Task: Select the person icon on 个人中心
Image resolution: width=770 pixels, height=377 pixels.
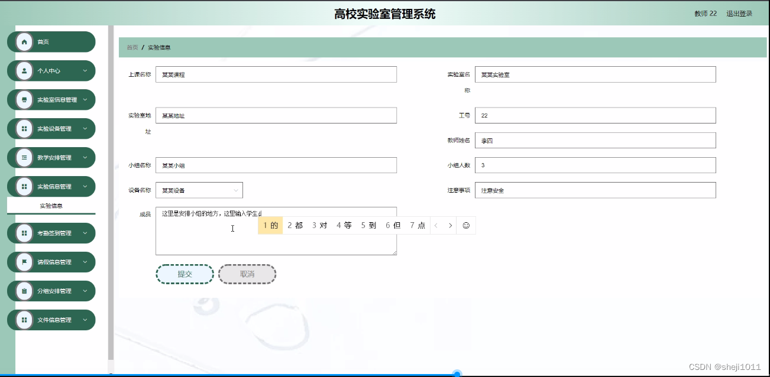Action: [23, 70]
